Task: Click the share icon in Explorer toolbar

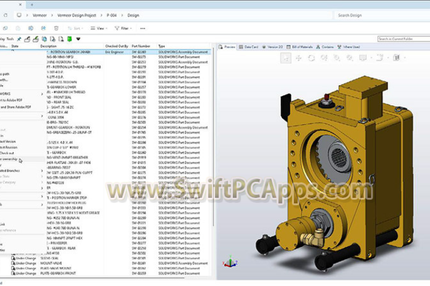Action: coord(44,28)
